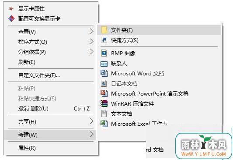Viewport: 233px width, 160px height.
Task: Open 属性(R) properties entry
Action: [51, 148]
